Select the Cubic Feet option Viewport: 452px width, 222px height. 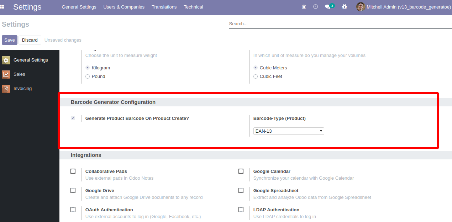point(256,76)
